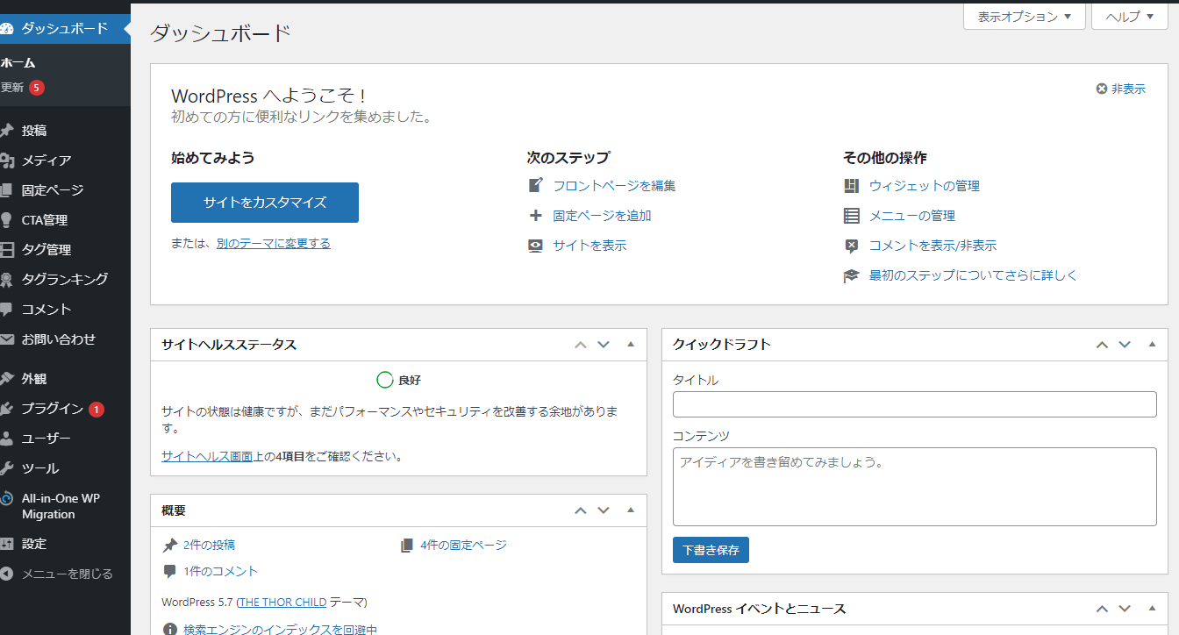
Task: Collapse the WordPress イベントとニュース panel
Action: (x=1152, y=608)
